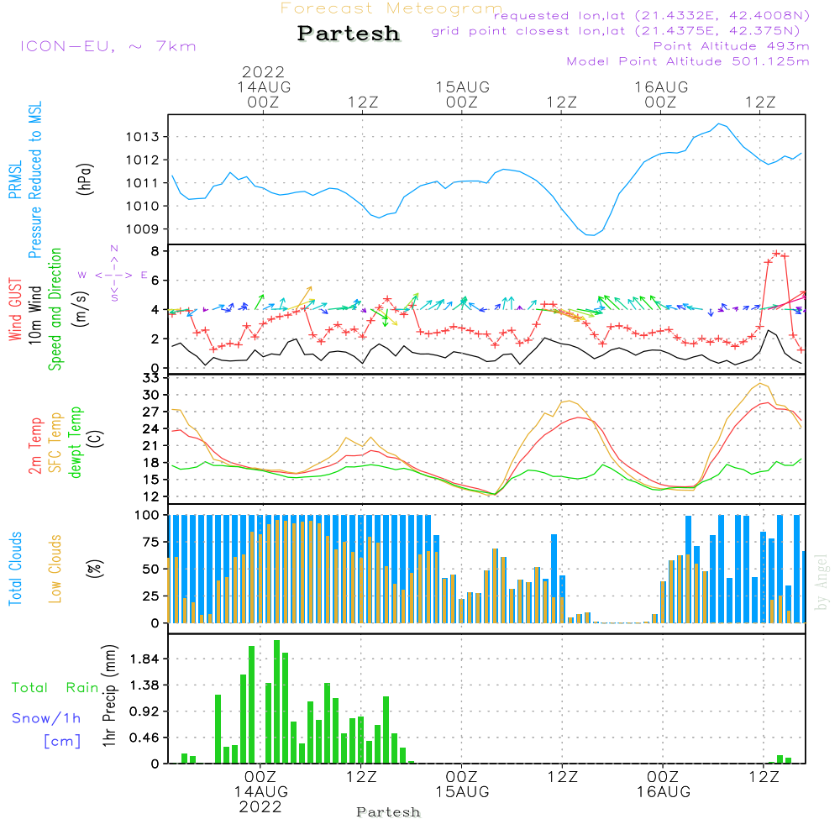
Task: Click the 33 temperature axis tick
Action: coord(151,378)
